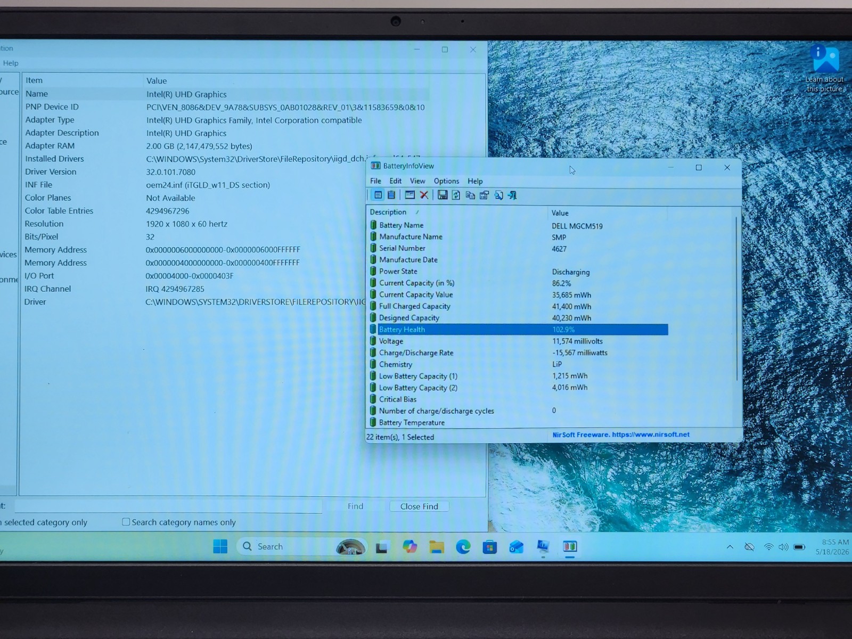Open the NirSoft Freeware website link
The height and width of the screenshot is (639, 852).
coord(621,435)
